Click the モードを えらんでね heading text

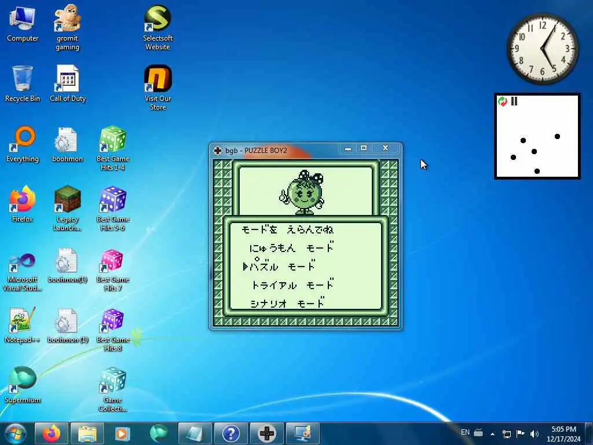[287, 229]
